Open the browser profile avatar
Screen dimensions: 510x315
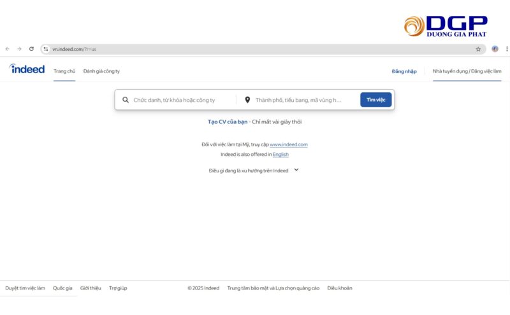495,49
